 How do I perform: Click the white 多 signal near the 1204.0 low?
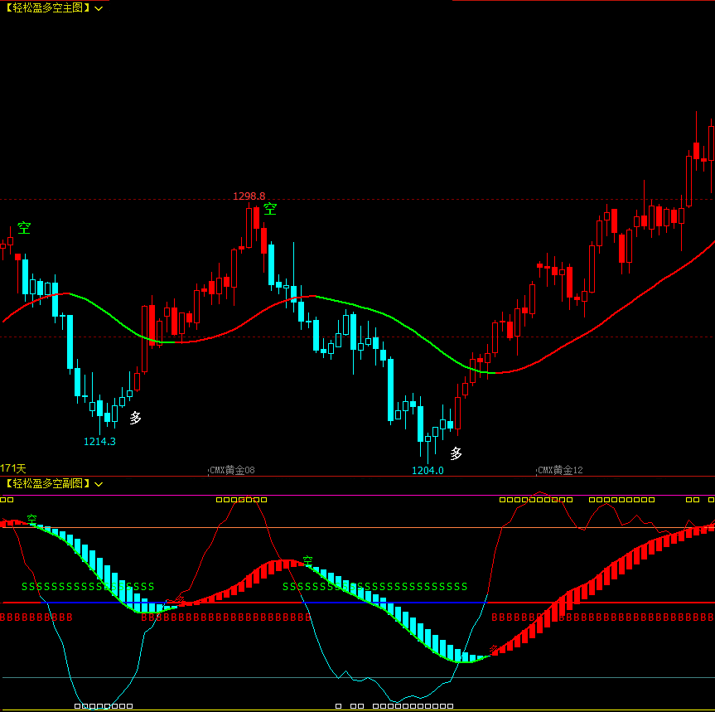point(456,453)
